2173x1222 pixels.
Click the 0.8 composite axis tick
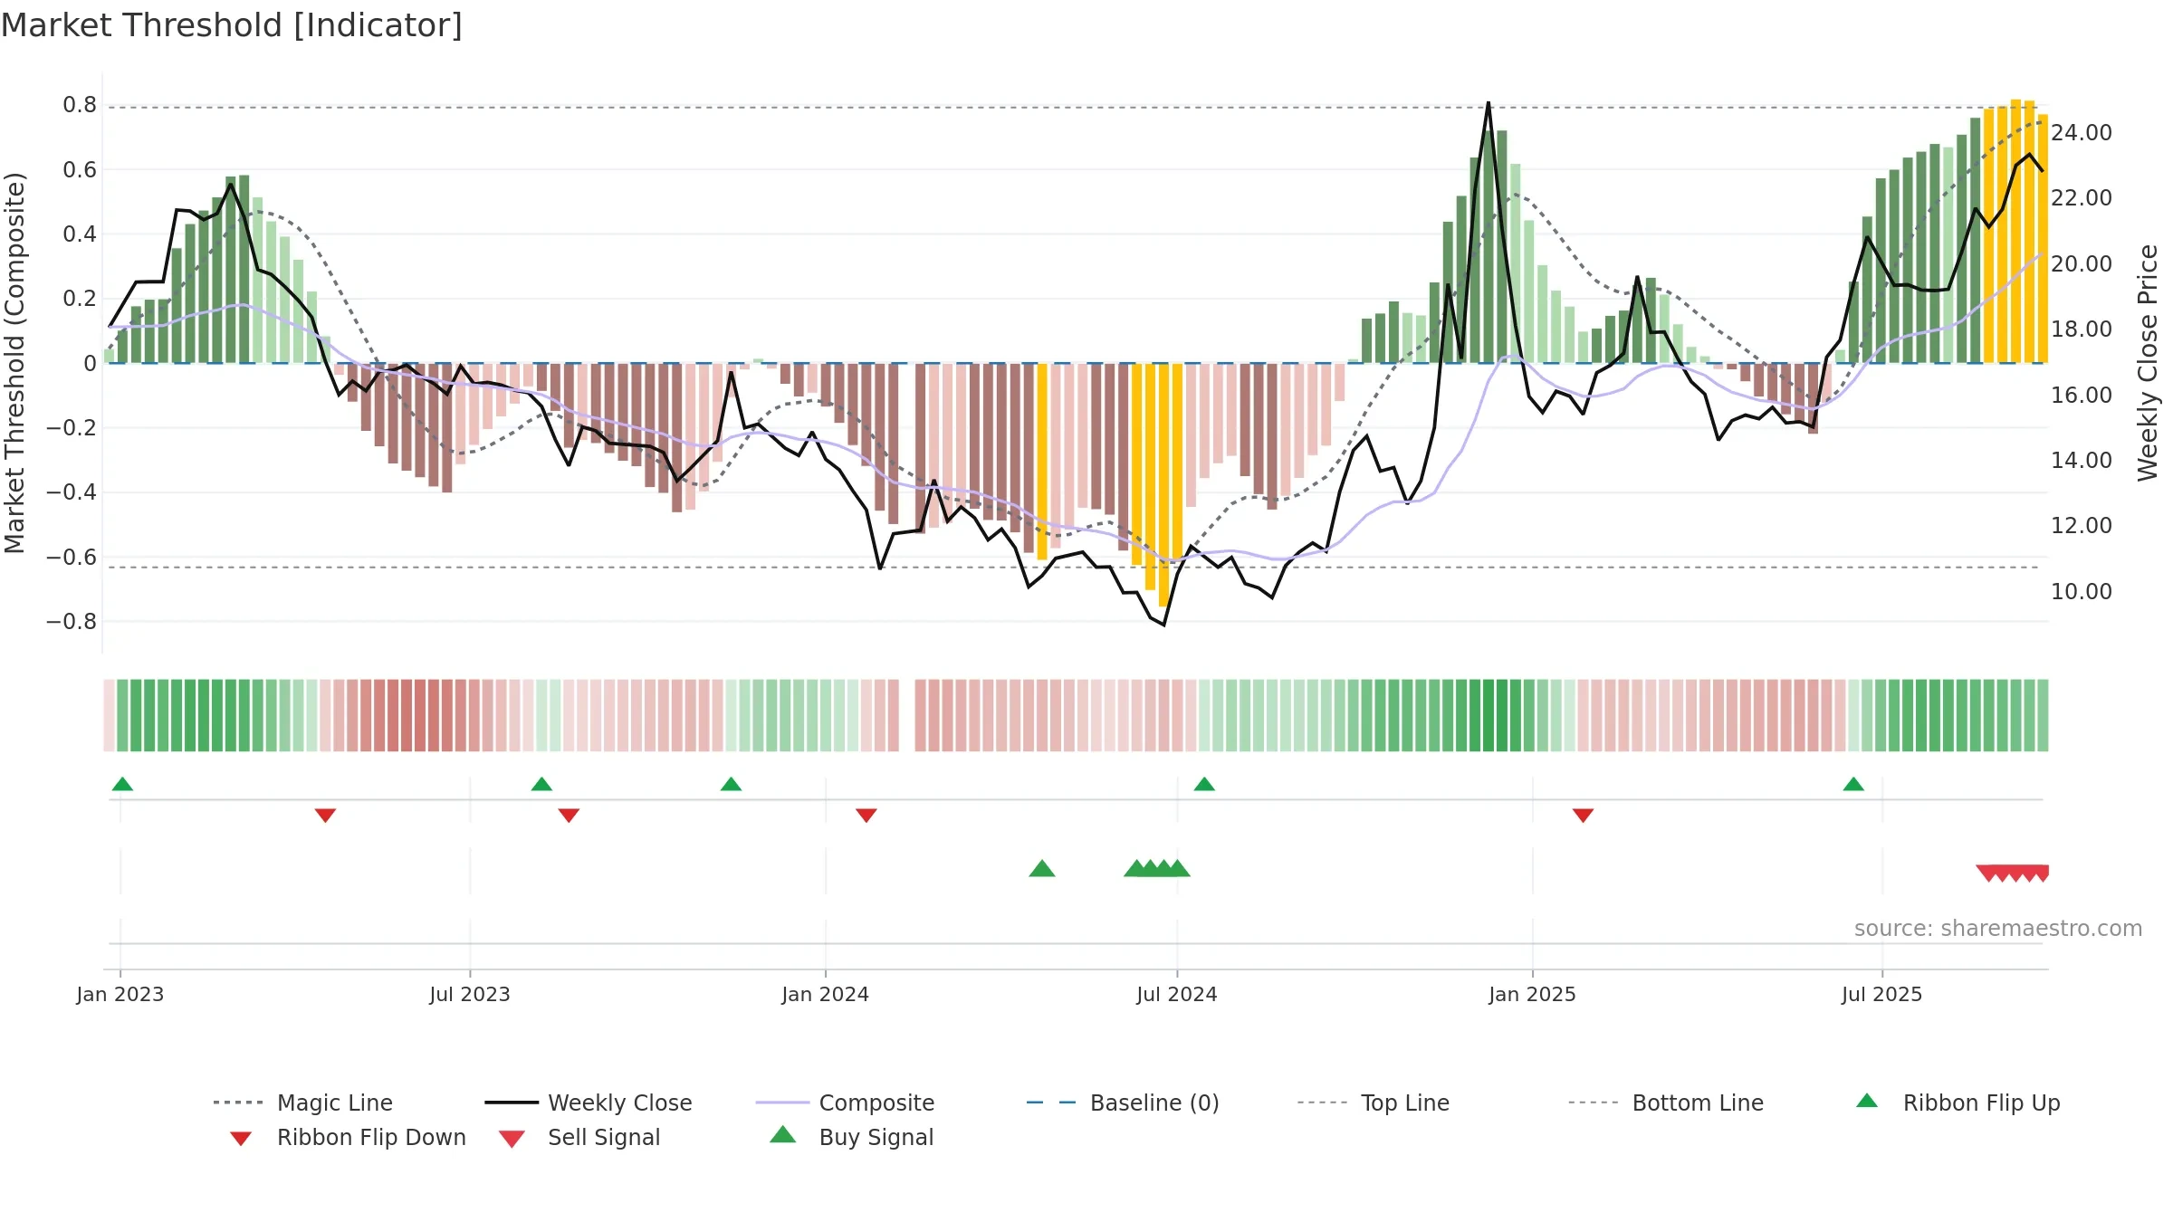click(x=80, y=105)
